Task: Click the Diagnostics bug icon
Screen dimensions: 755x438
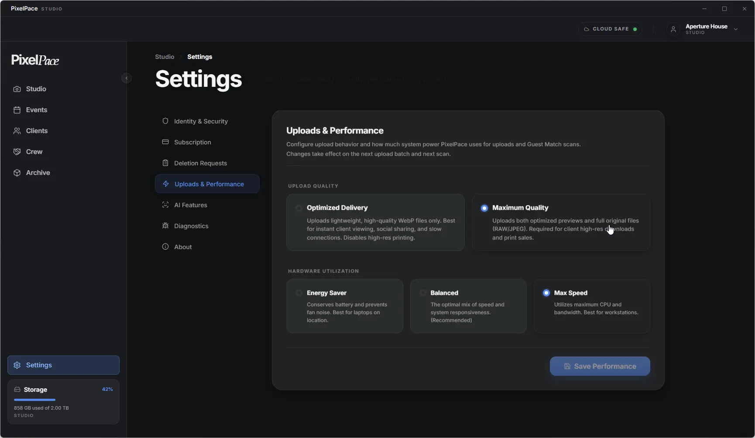Action: coord(165,226)
